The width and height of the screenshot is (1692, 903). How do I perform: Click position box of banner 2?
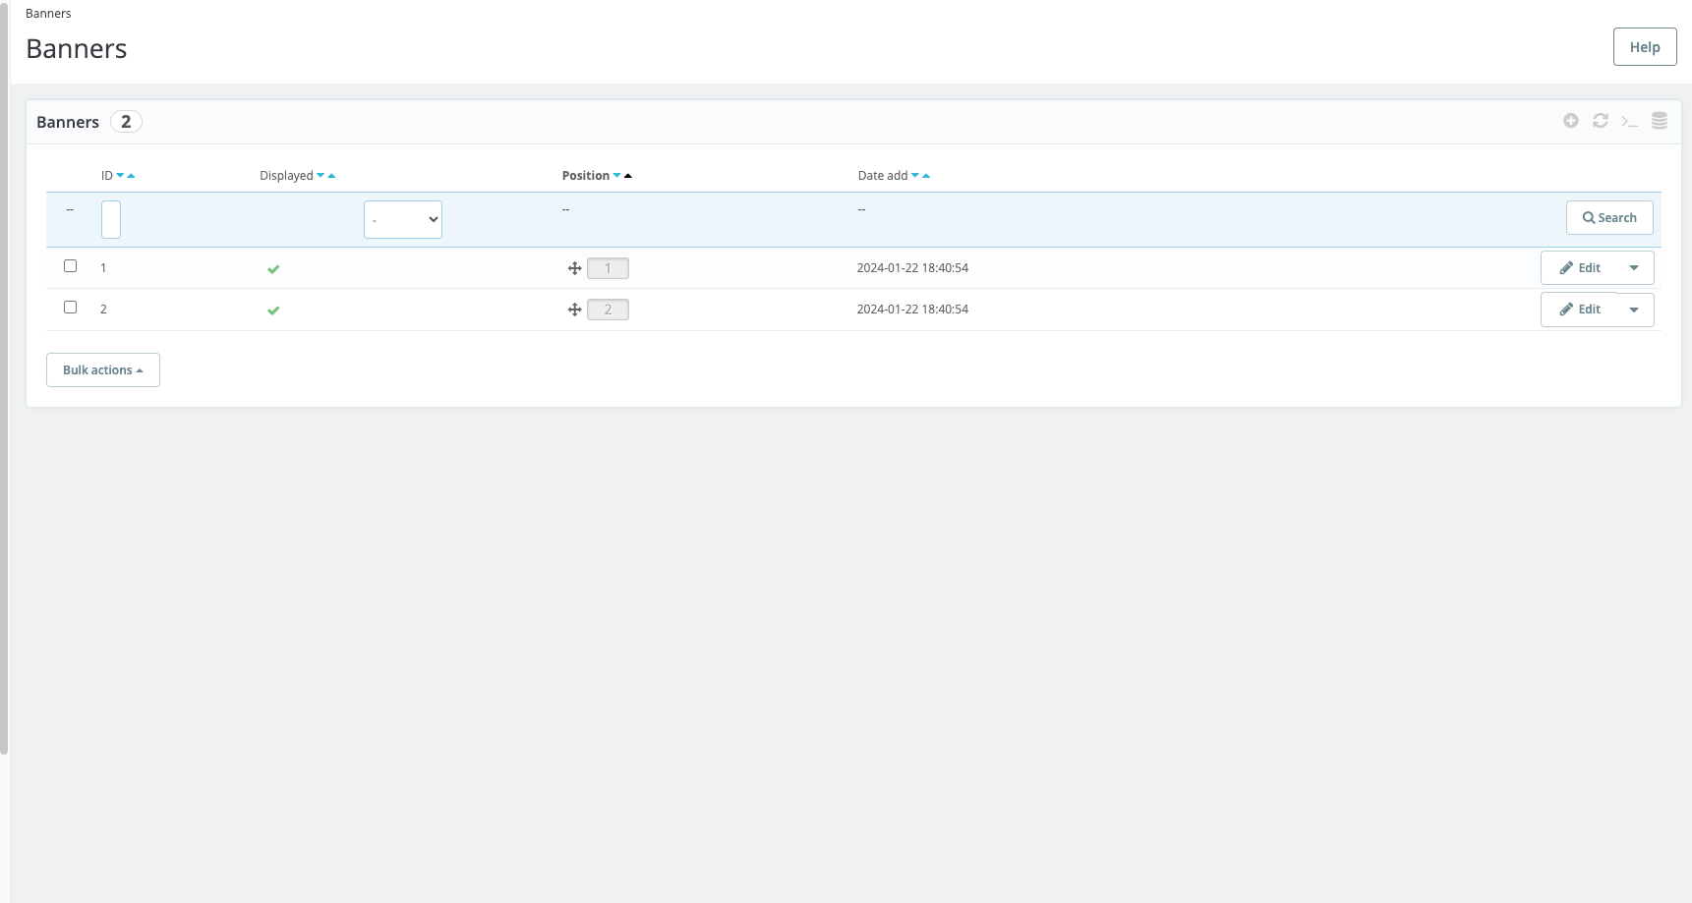(608, 310)
